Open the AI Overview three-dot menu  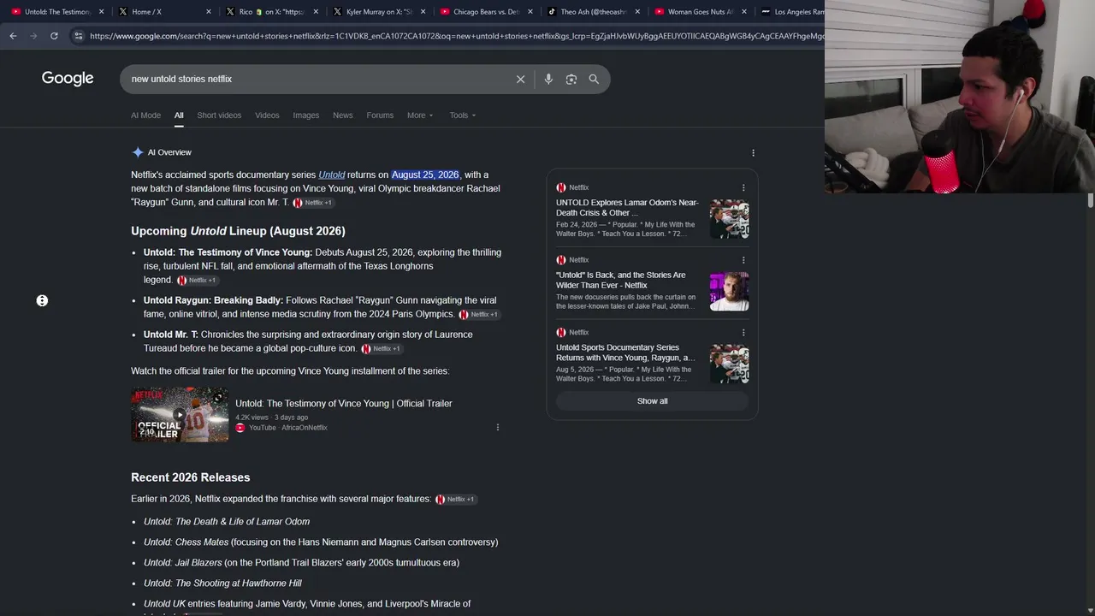[753, 152]
